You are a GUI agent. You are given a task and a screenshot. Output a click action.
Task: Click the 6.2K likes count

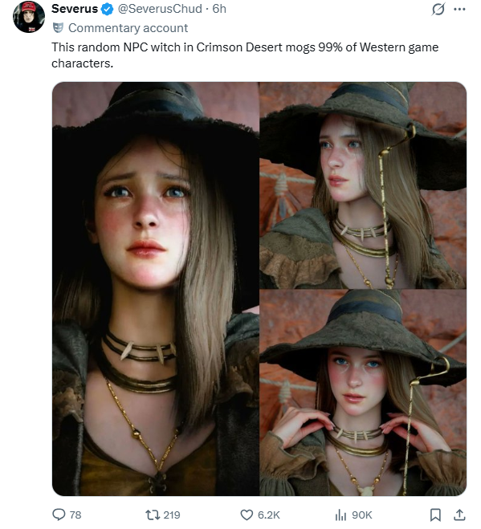(x=269, y=515)
